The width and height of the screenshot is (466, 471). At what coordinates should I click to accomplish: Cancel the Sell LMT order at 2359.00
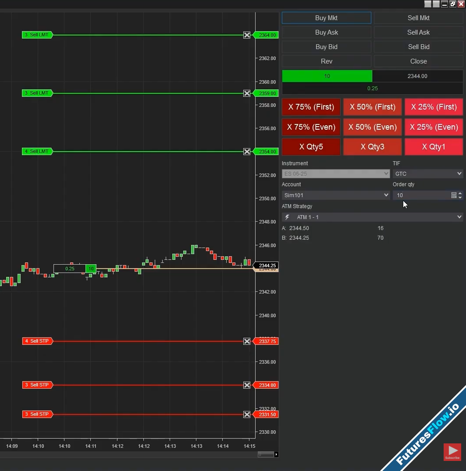247,93
